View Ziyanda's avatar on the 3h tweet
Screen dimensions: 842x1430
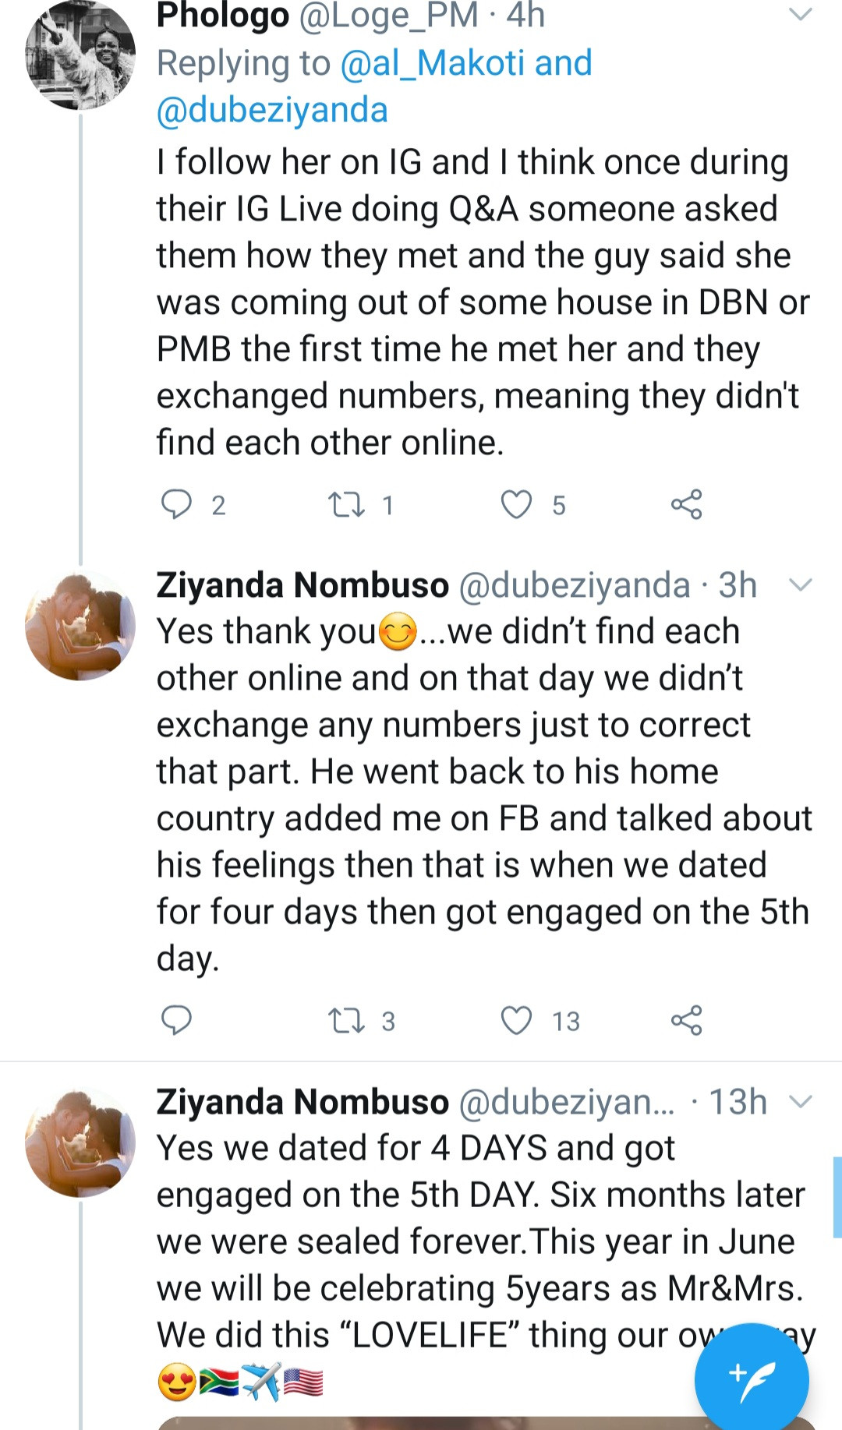[x=80, y=626]
